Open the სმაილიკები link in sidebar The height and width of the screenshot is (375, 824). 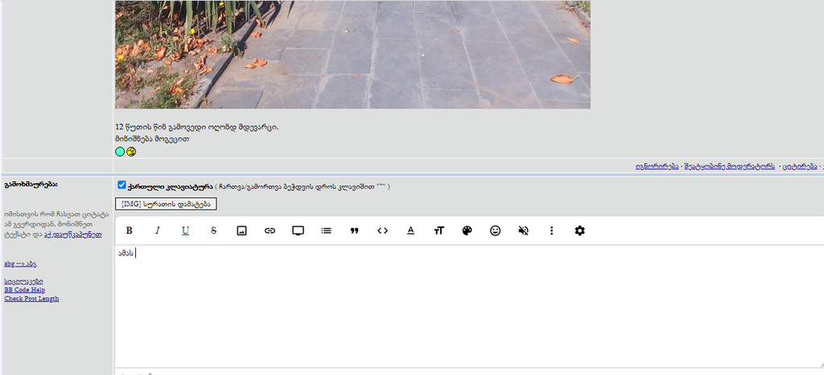[23, 281]
